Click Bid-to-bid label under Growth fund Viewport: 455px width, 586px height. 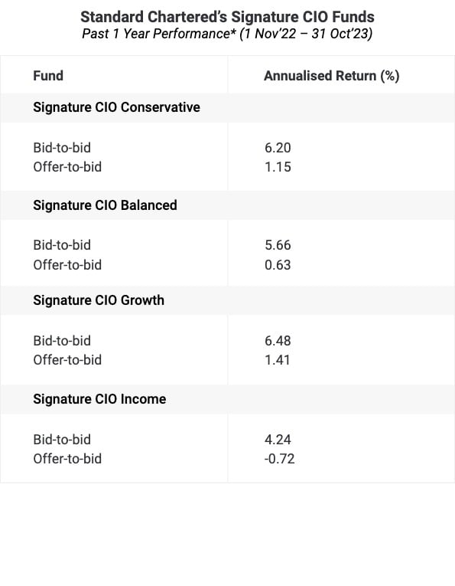62,341
